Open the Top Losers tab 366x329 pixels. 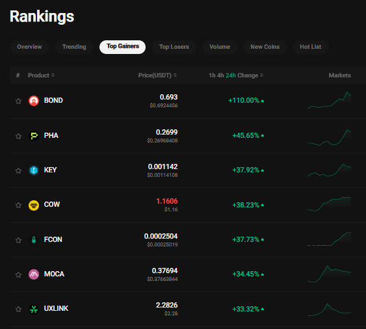click(174, 47)
